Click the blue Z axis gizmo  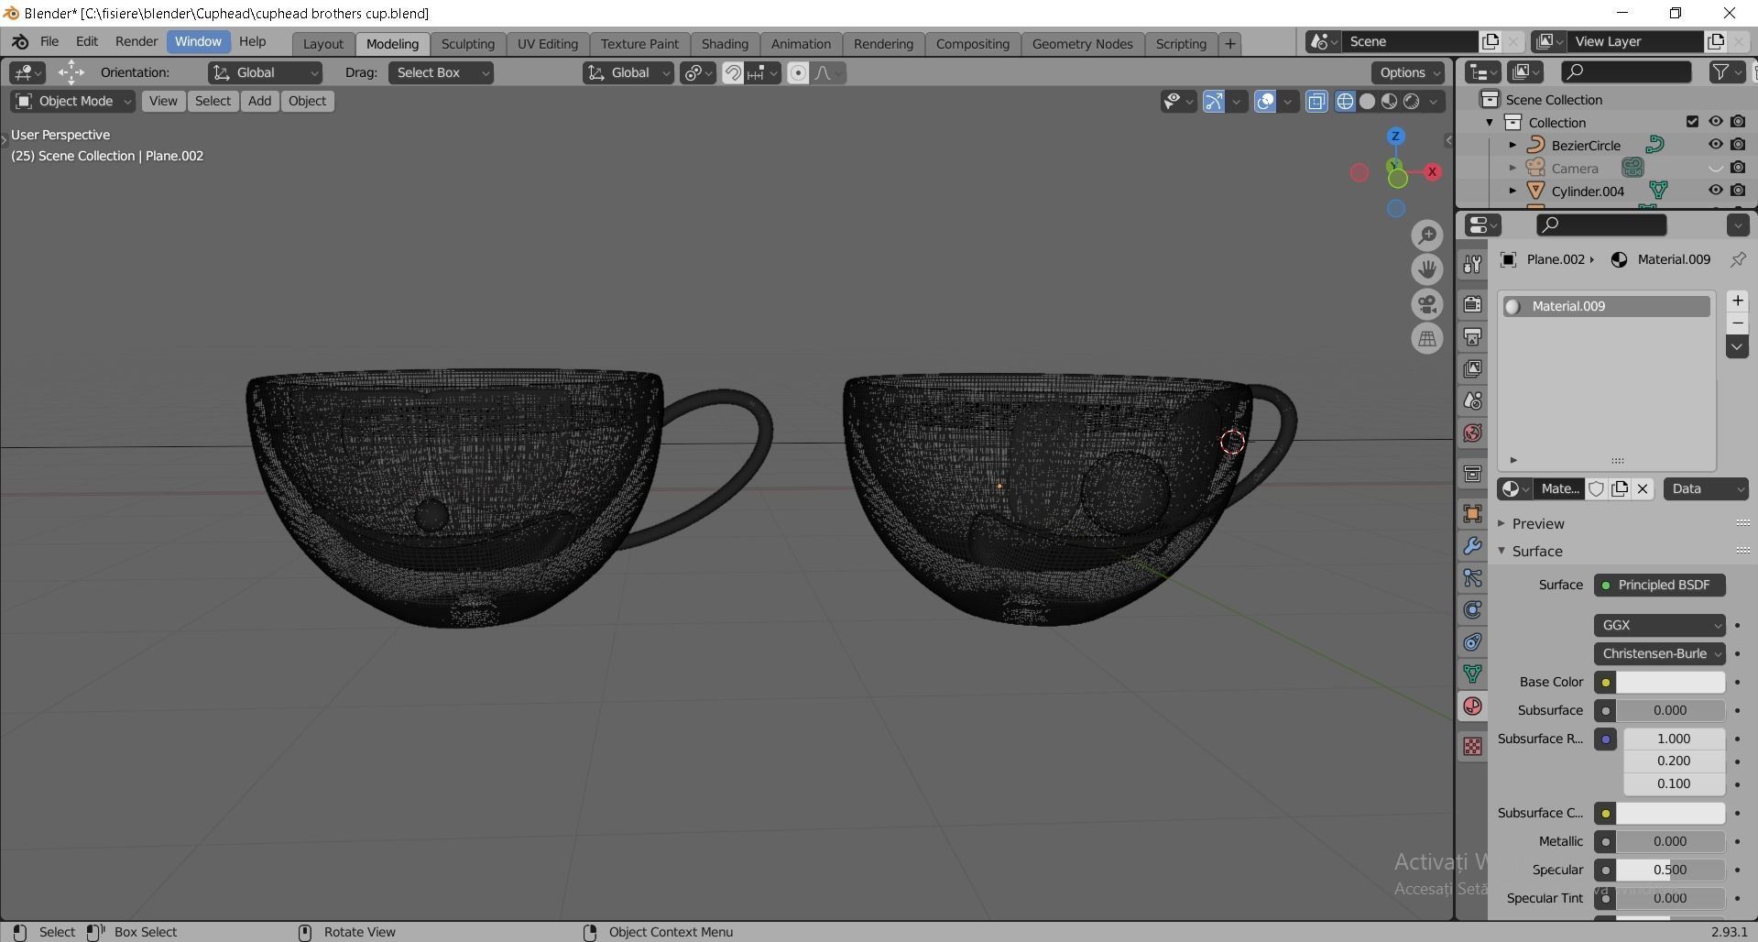1395,137
